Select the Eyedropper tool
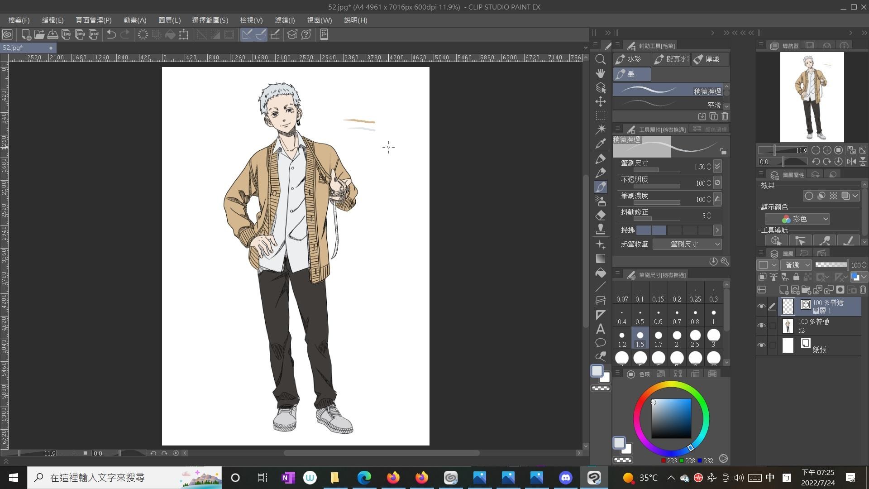Viewport: 869px width, 489px height. coord(601,144)
